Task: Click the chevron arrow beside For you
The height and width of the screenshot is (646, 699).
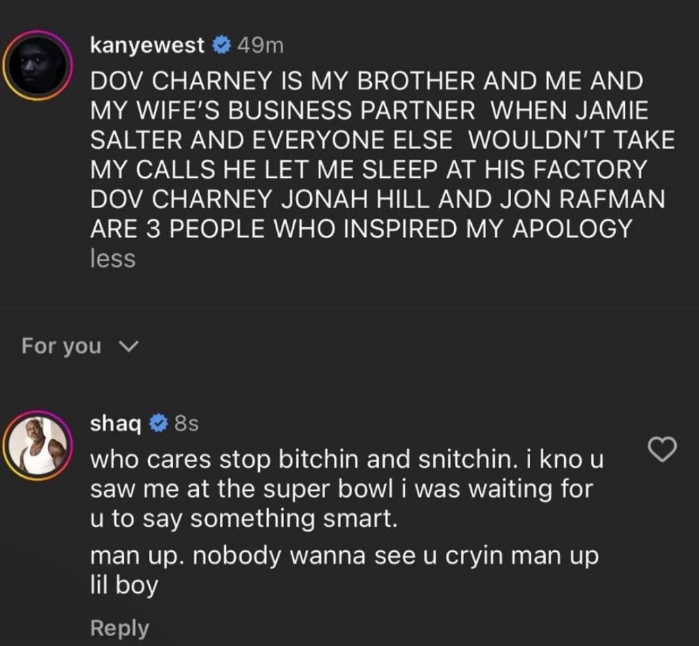Action: 126,346
